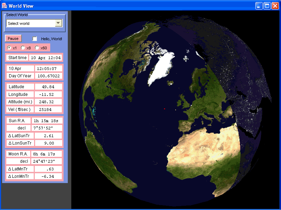The width and height of the screenshot is (281, 210).
Task: Click the Longitude value -11.52 field
Action: coord(48,94)
